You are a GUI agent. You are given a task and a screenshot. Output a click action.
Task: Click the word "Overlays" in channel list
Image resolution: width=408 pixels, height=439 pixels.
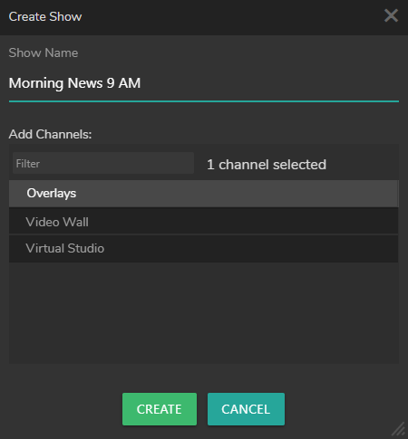[x=52, y=194]
